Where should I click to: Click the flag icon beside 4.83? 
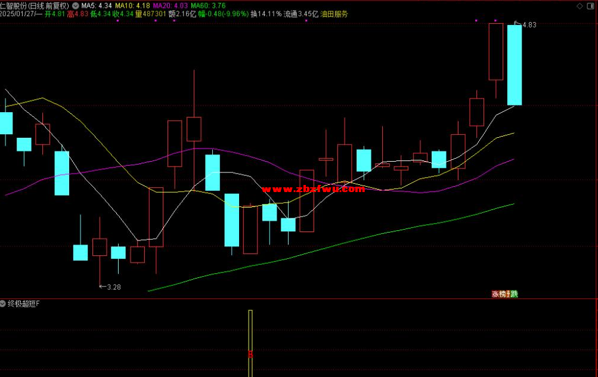pos(518,24)
